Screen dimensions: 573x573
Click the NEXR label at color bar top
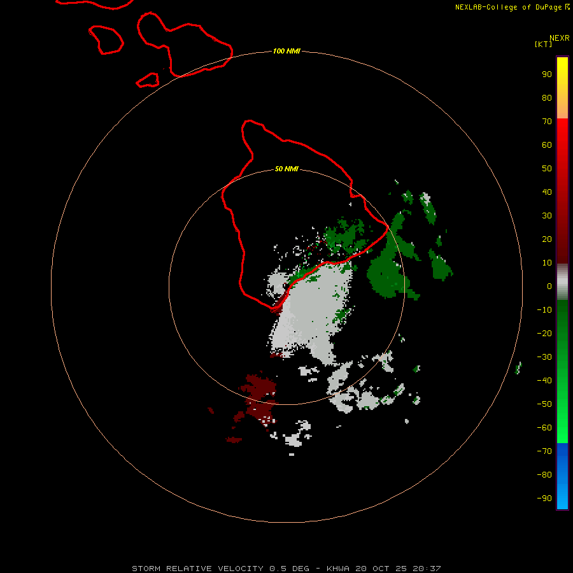coord(560,38)
